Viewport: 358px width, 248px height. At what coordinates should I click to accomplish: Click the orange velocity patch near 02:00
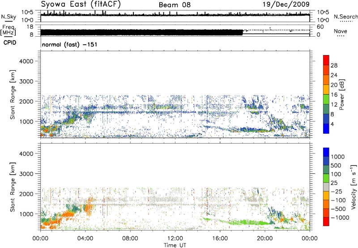(x=68, y=214)
